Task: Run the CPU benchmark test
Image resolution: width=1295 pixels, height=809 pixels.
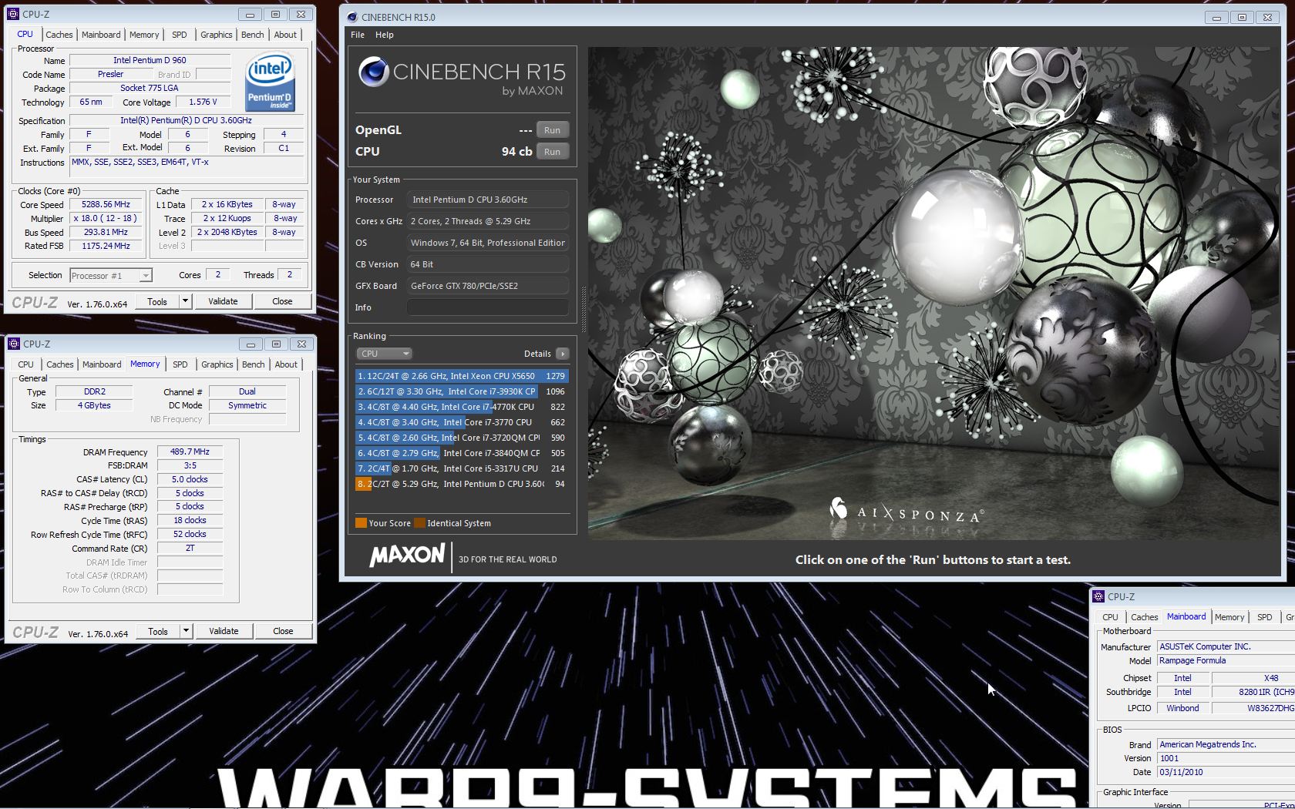Action: pos(553,152)
